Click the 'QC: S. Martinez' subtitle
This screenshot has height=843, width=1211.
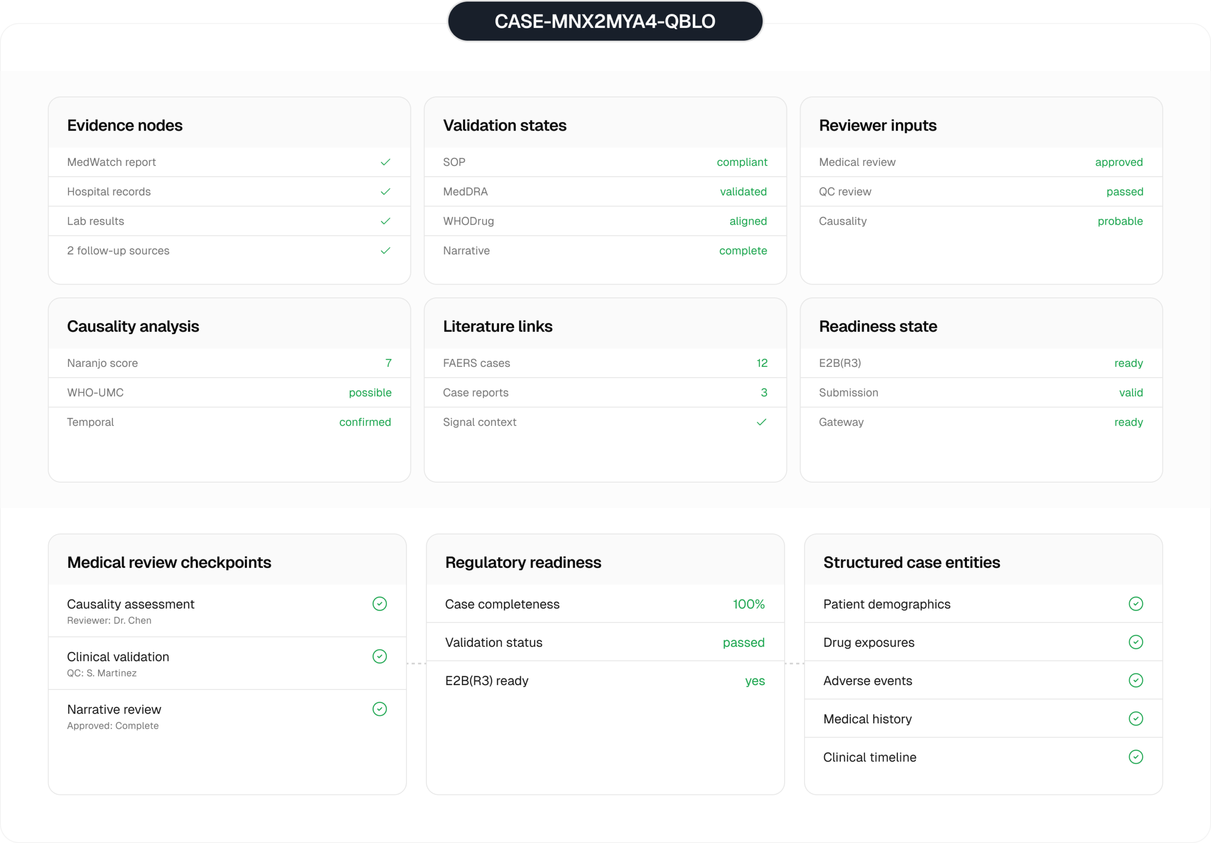click(102, 673)
